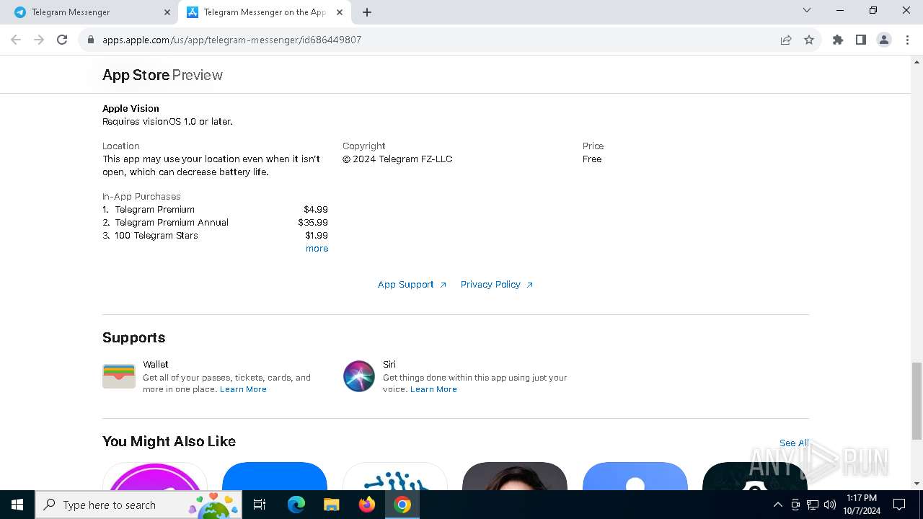
Task: Click the Price value Free
Action: [x=592, y=159]
